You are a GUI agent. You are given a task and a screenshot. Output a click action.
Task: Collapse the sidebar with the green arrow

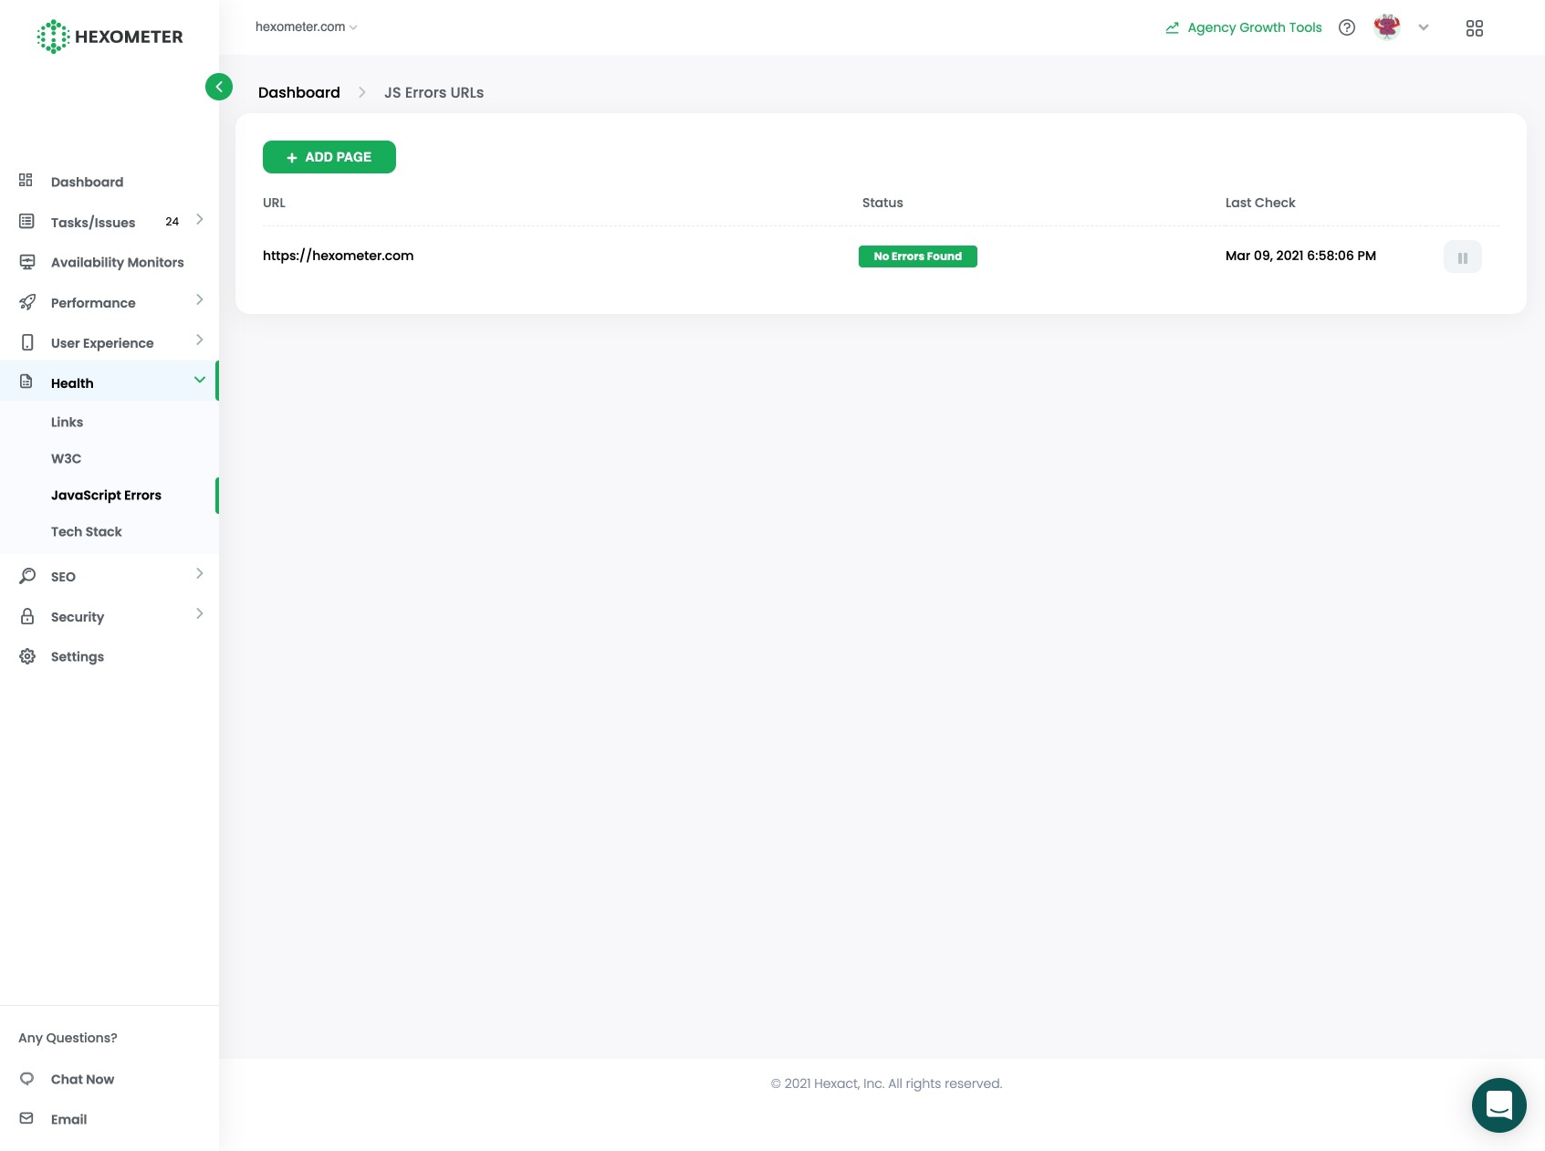pos(219,87)
